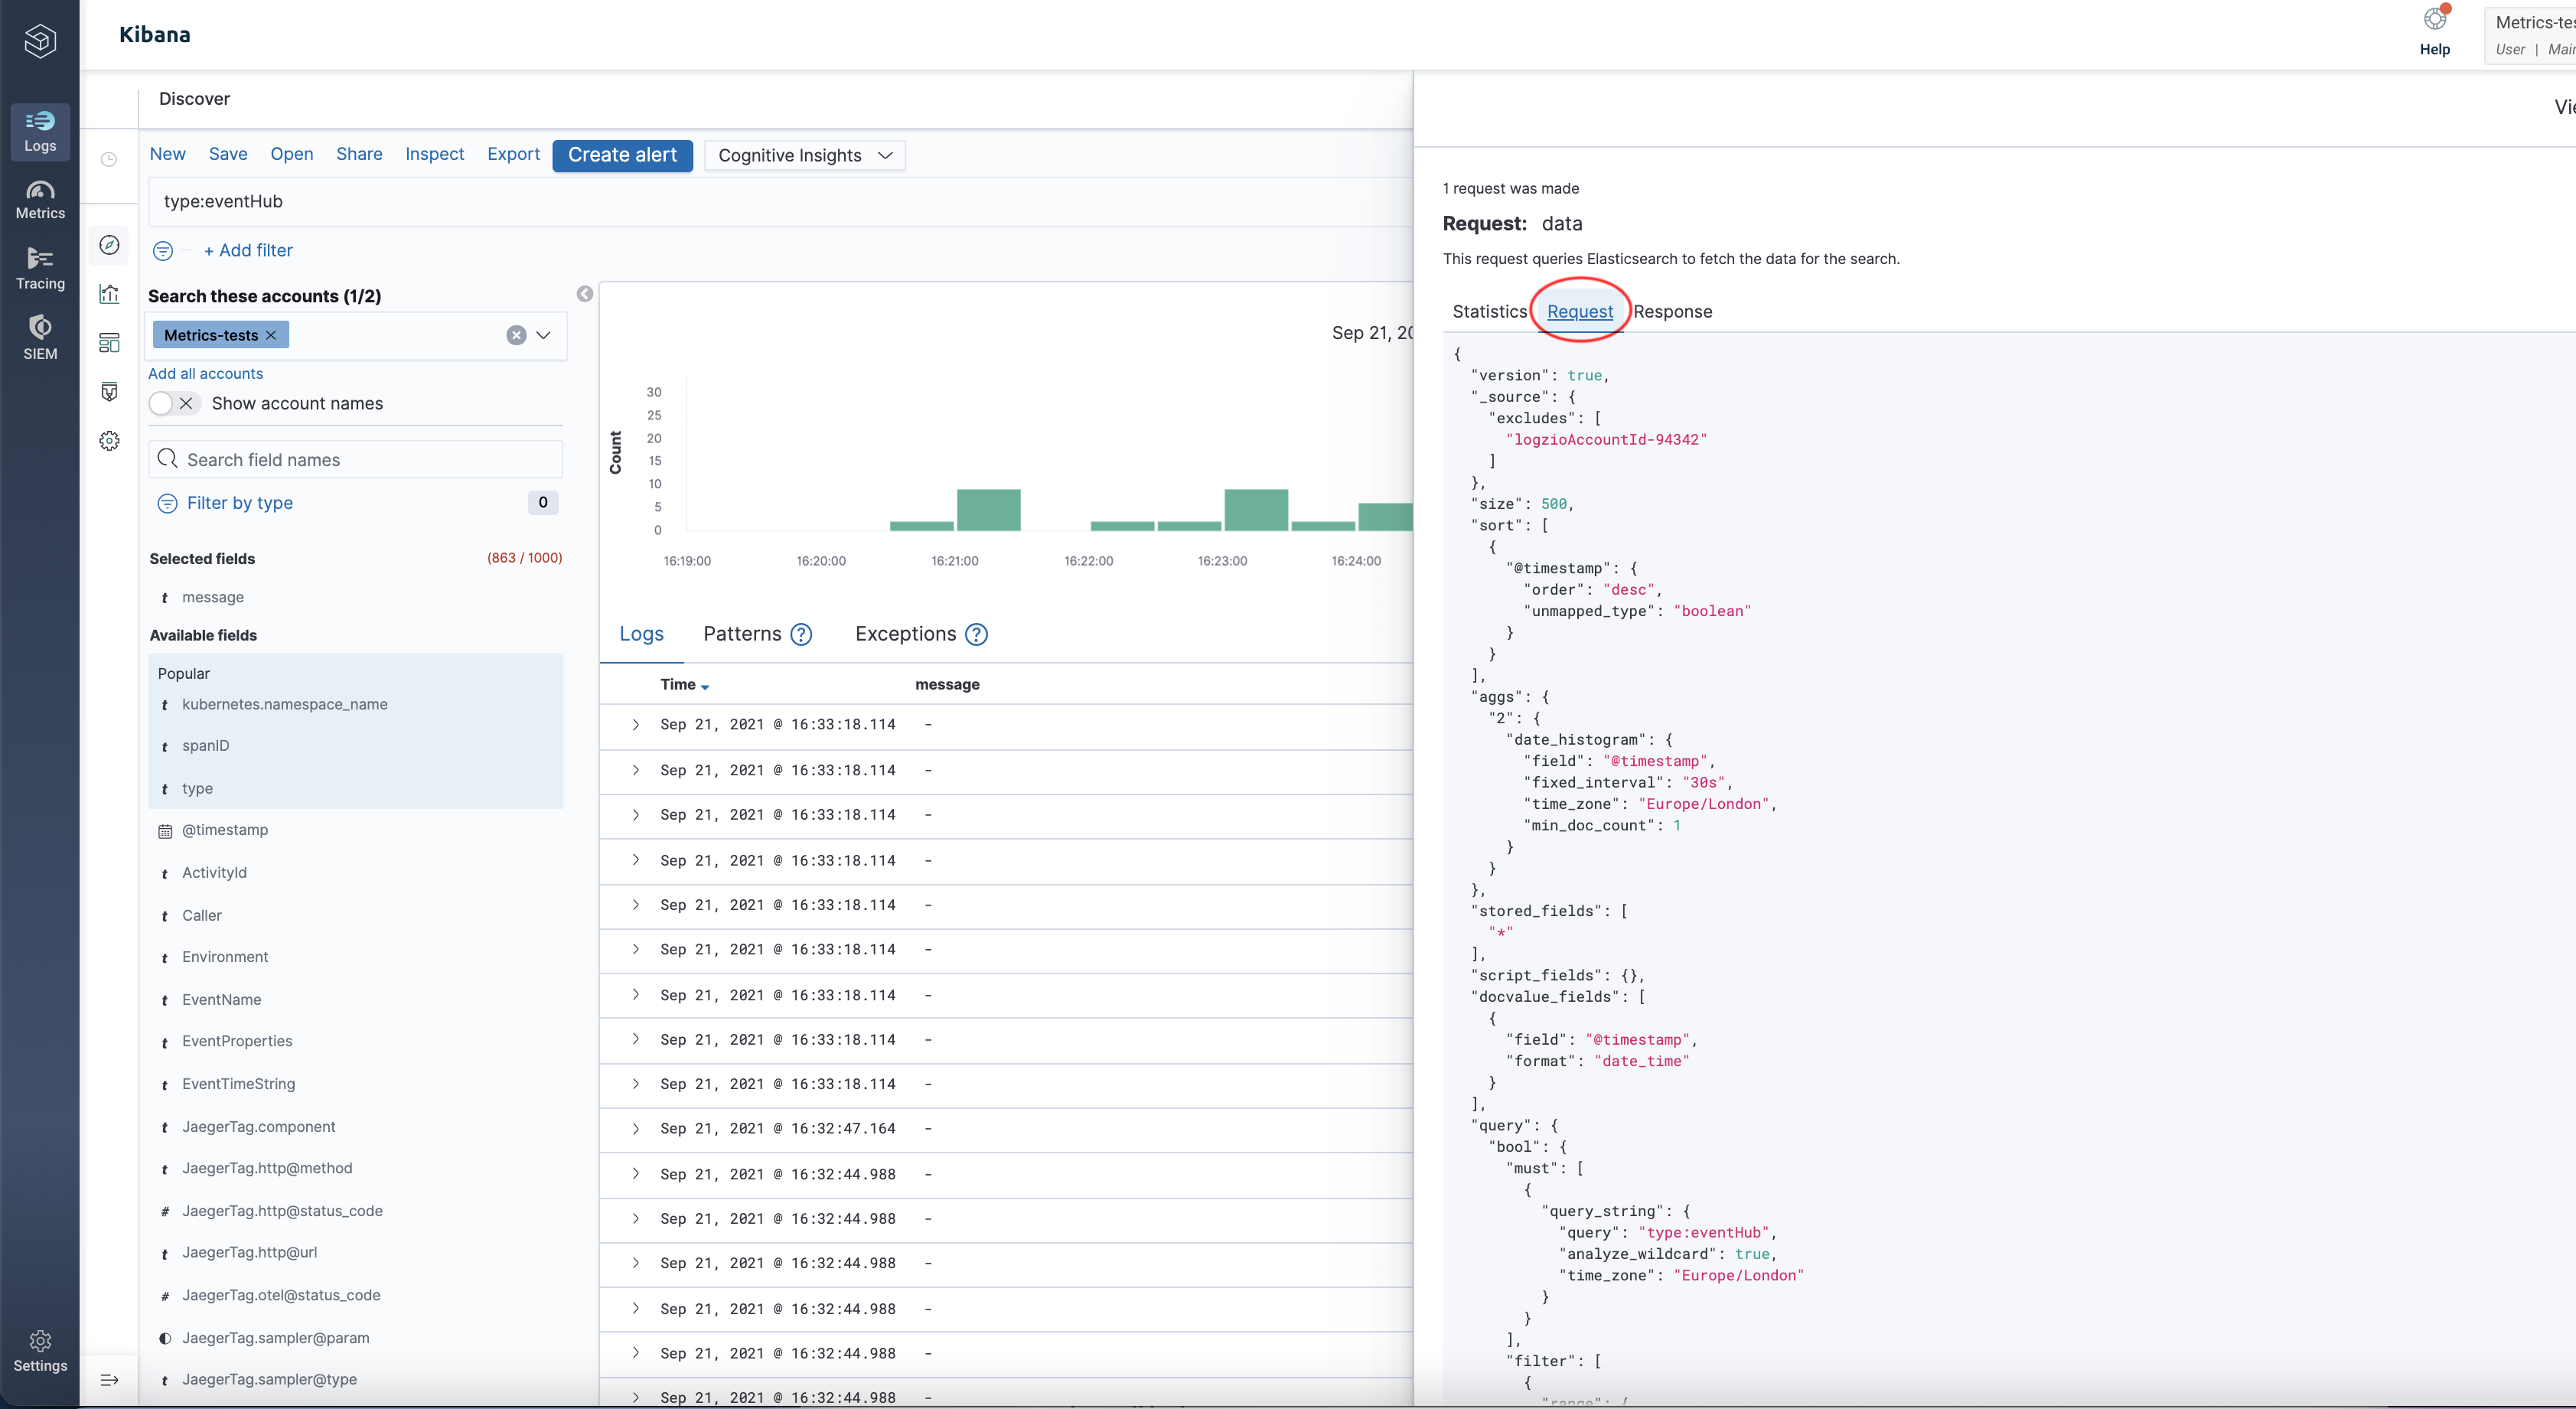Click the Create alert button

tap(622, 155)
